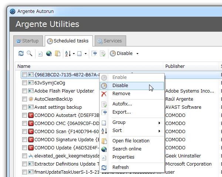The image size is (222, 177).
Task: Click Geek Uninstaller publisher cell
Action: pyautogui.click(x=183, y=156)
